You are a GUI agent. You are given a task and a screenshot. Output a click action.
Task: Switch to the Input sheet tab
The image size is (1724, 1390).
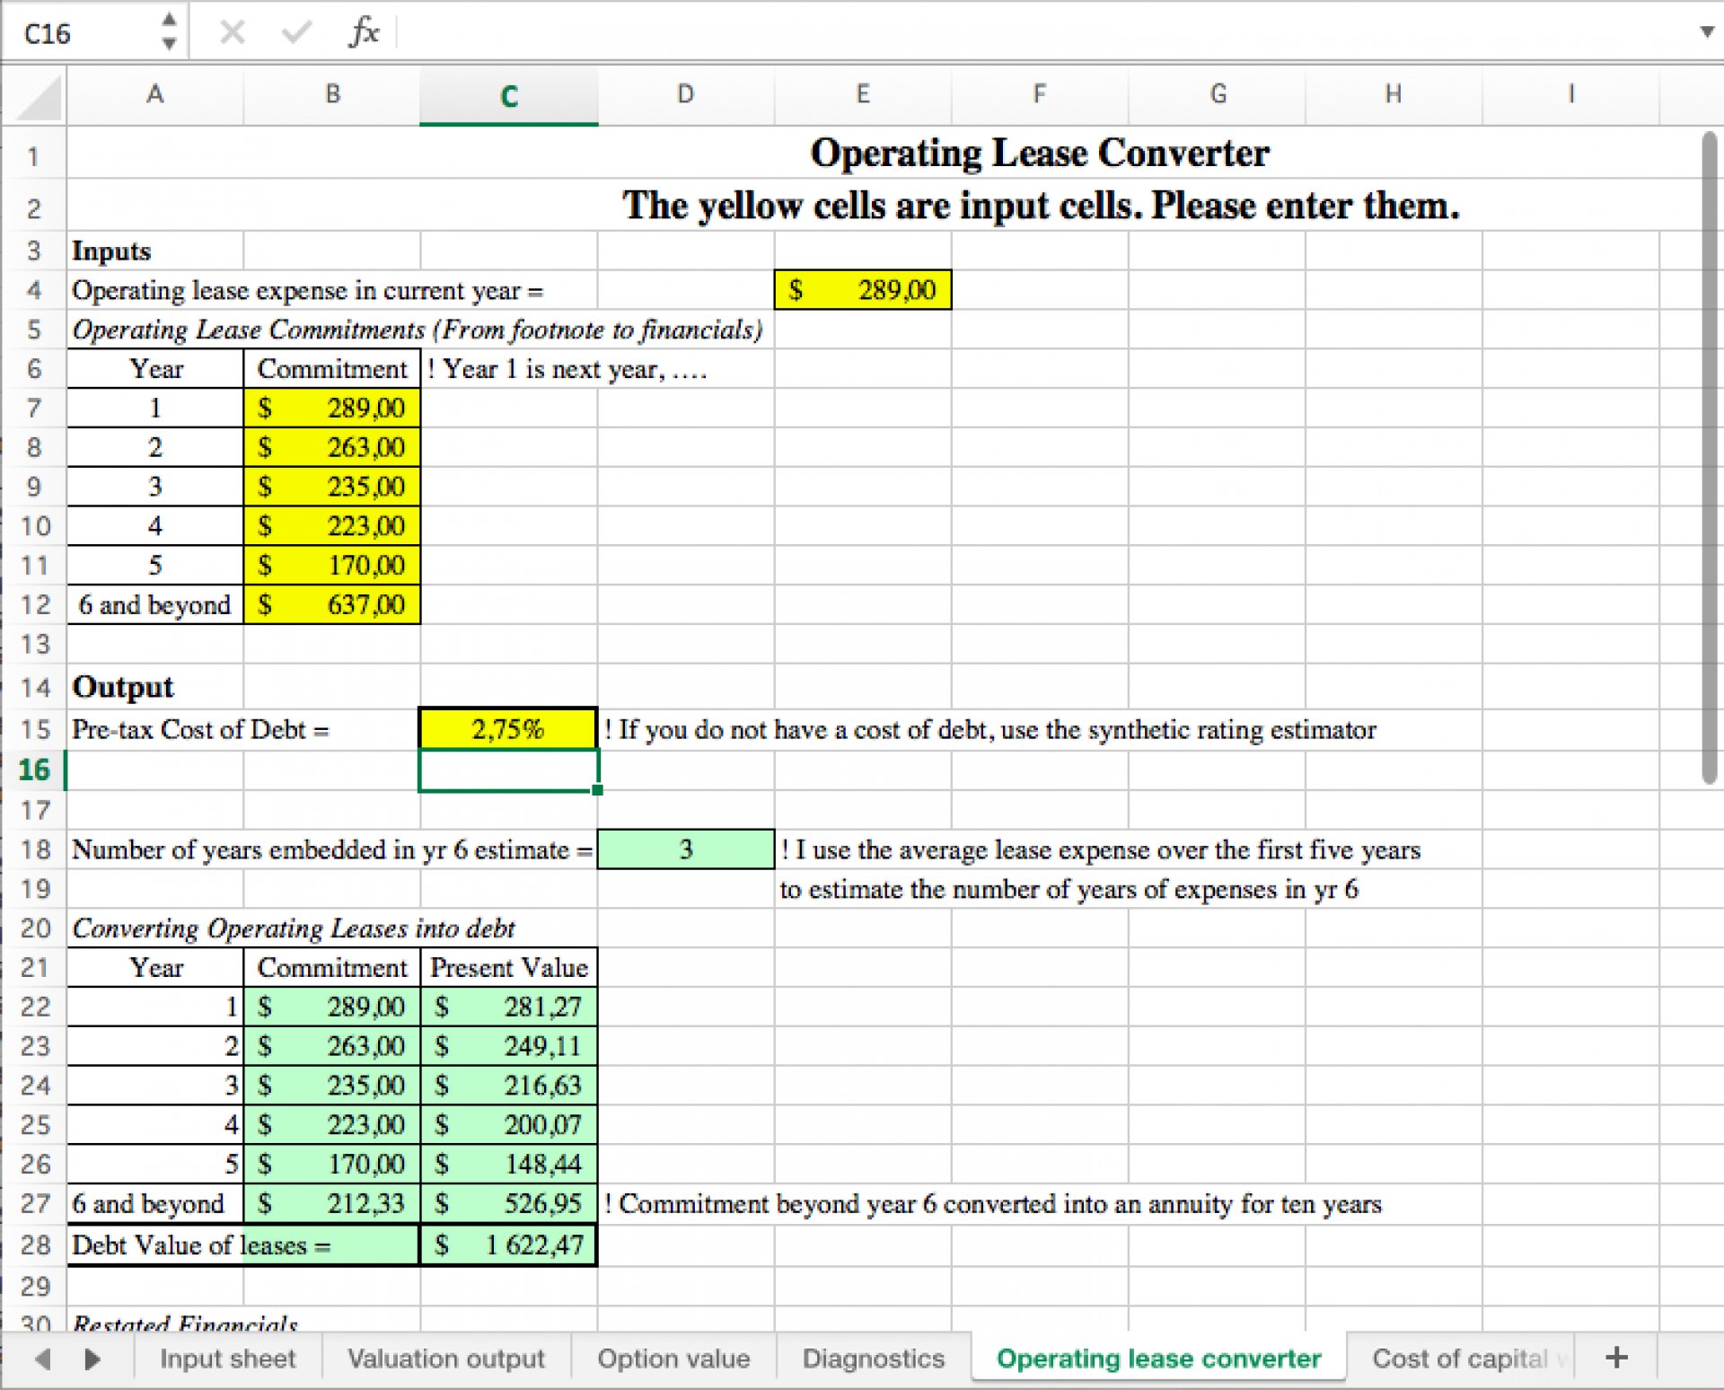click(x=227, y=1359)
